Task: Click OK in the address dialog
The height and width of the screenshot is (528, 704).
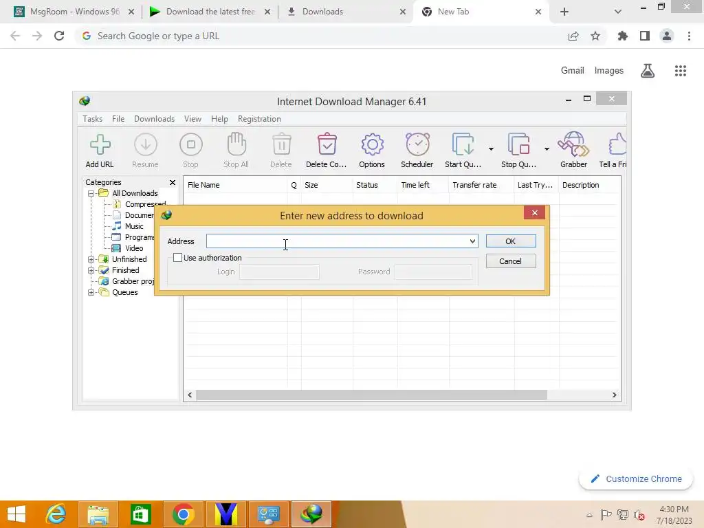Action: pyautogui.click(x=511, y=241)
